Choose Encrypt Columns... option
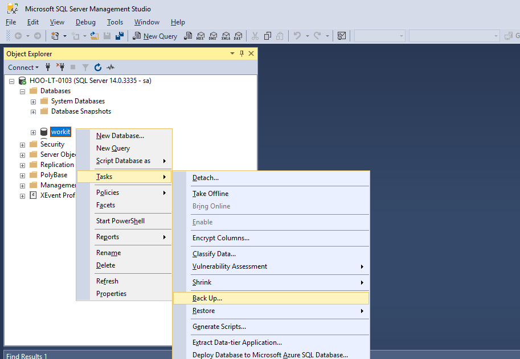Screen dimensions: 520x359 coord(271,238)
